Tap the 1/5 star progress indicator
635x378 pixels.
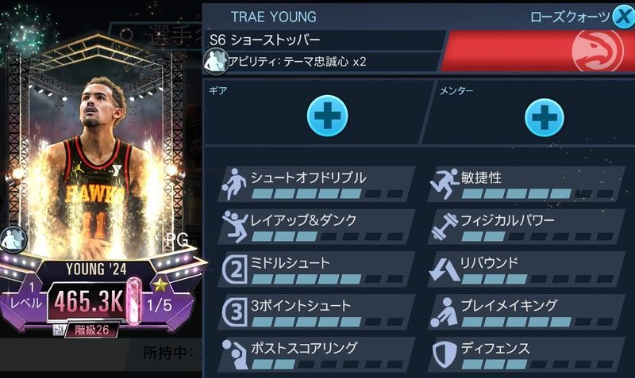[160, 305]
